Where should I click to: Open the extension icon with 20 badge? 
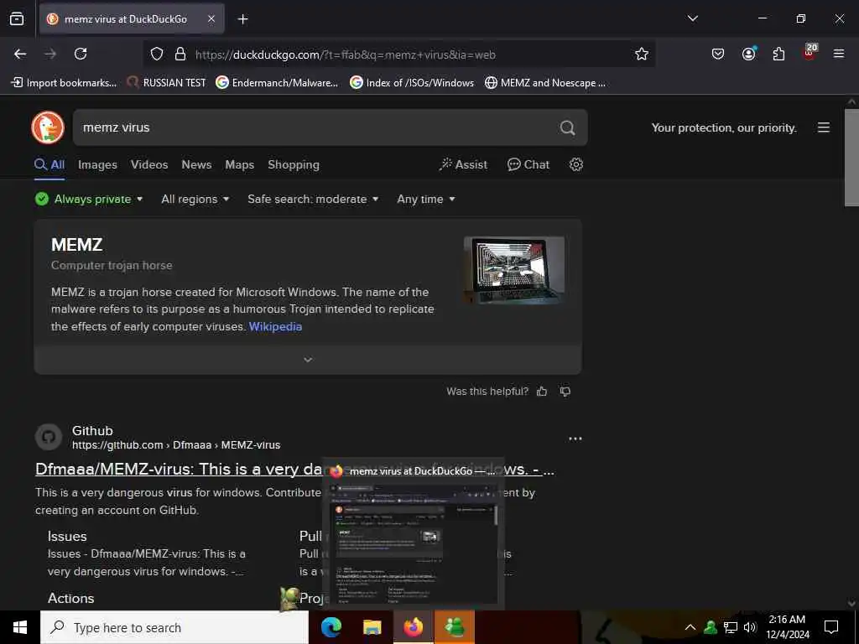pyautogui.click(x=810, y=52)
